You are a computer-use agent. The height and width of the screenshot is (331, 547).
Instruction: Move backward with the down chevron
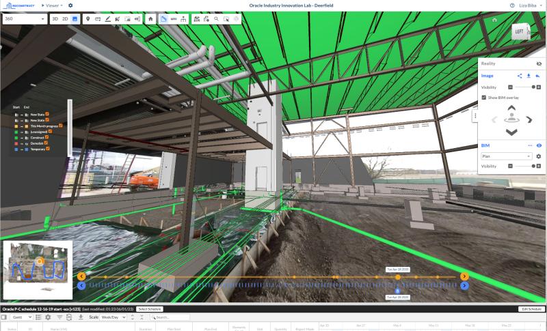pos(511,132)
